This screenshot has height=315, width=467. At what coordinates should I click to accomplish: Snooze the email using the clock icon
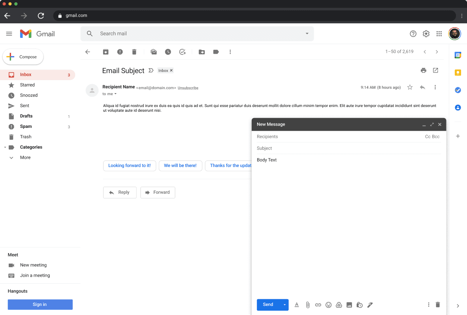(x=168, y=52)
